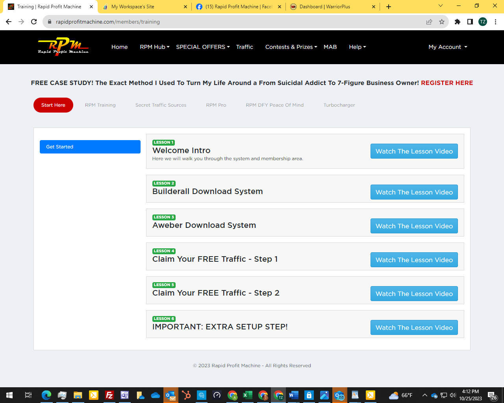Open the notification center with 26 badge
The width and height of the screenshot is (504, 403).
coord(492,396)
